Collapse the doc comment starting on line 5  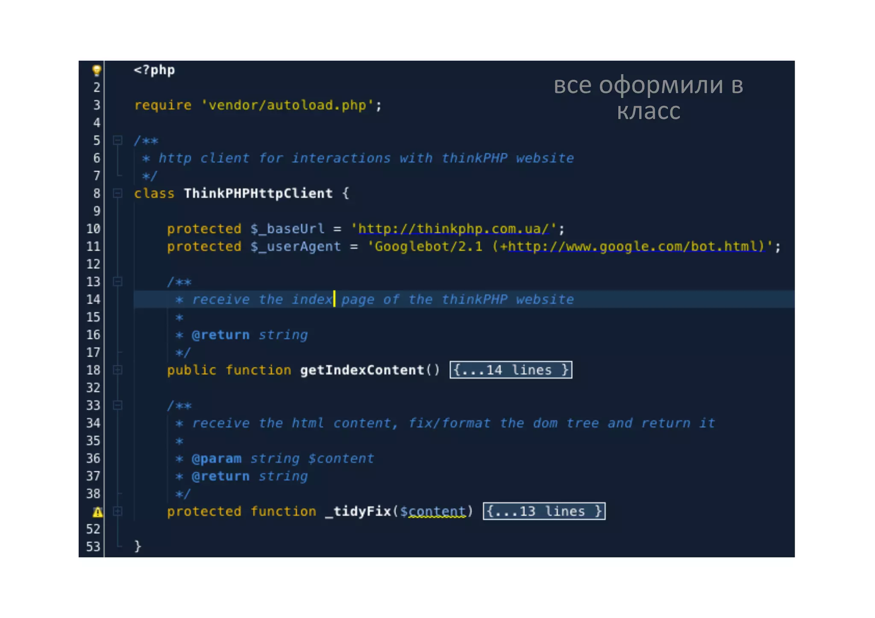(x=117, y=140)
